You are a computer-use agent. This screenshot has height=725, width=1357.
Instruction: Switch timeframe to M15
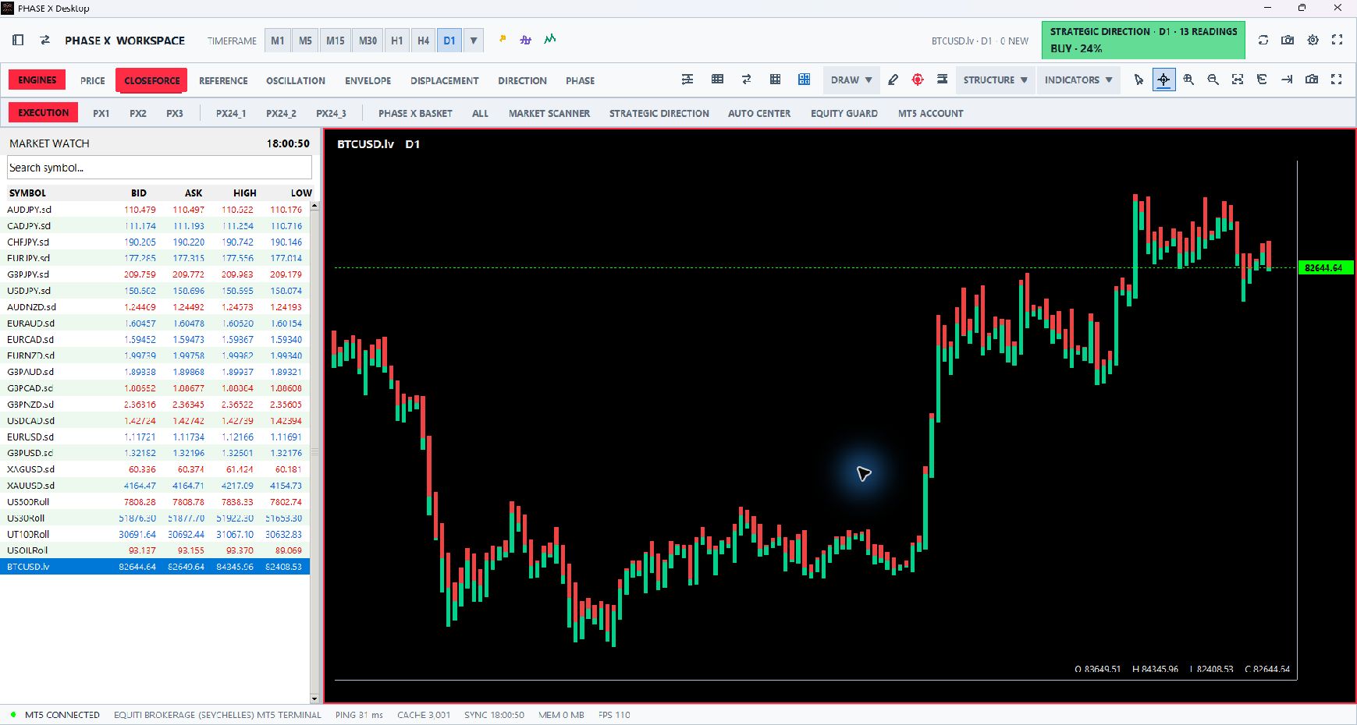[x=336, y=41]
